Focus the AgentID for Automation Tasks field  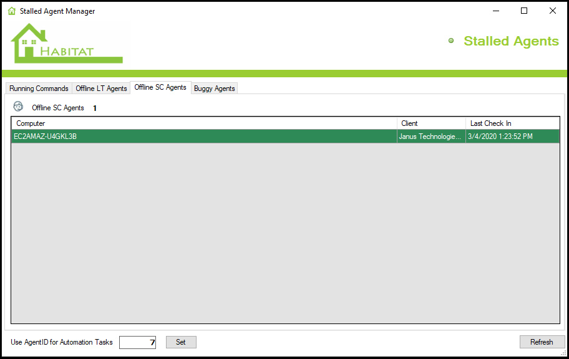click(137, 342)
